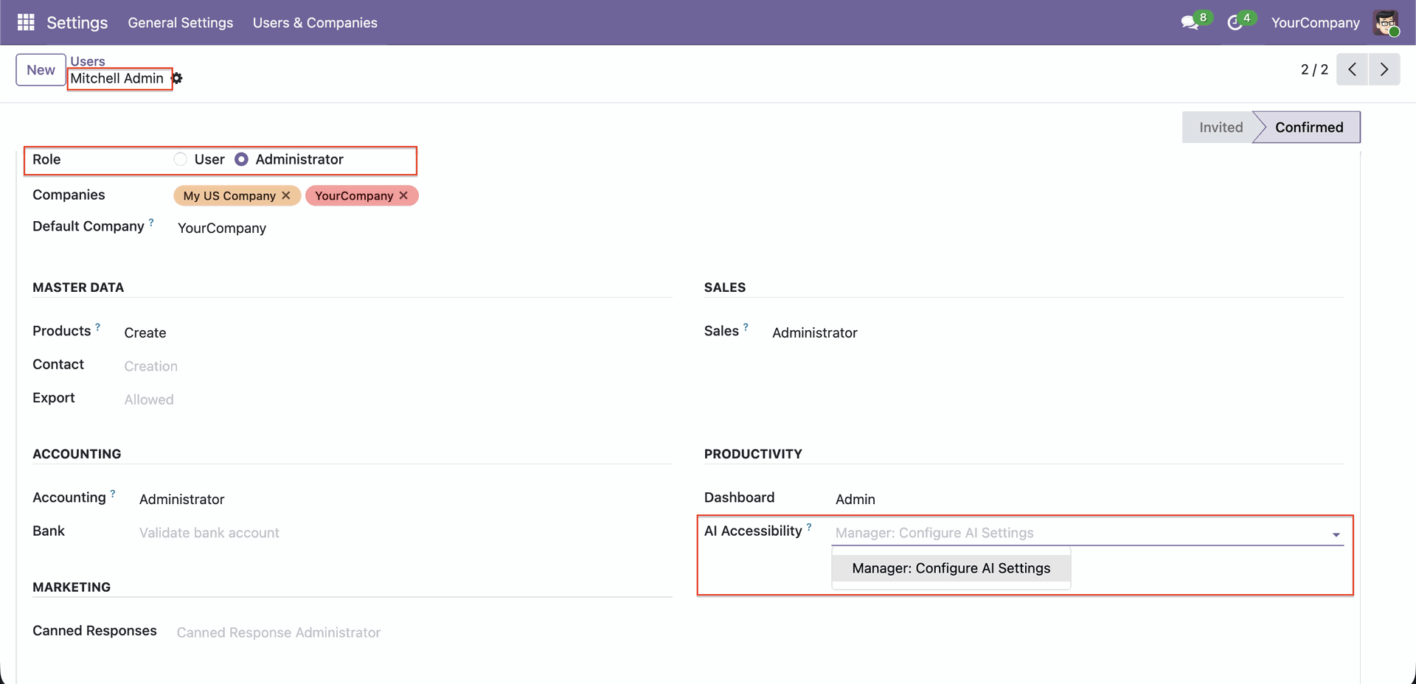The image size is (1416, 684).
Task: Set status to Invited
Action: [1220, 128]
